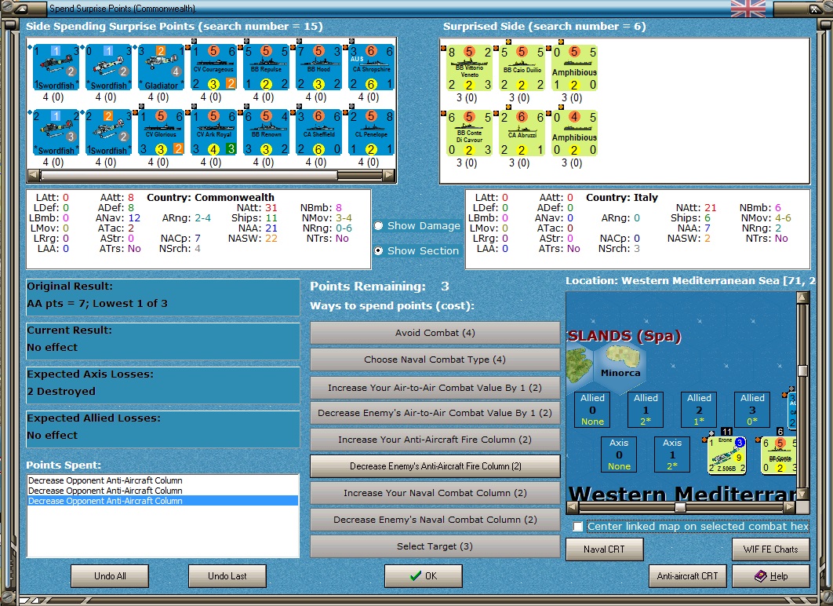Click Increase Your Anti-Aircraft Fire Column

435,440
